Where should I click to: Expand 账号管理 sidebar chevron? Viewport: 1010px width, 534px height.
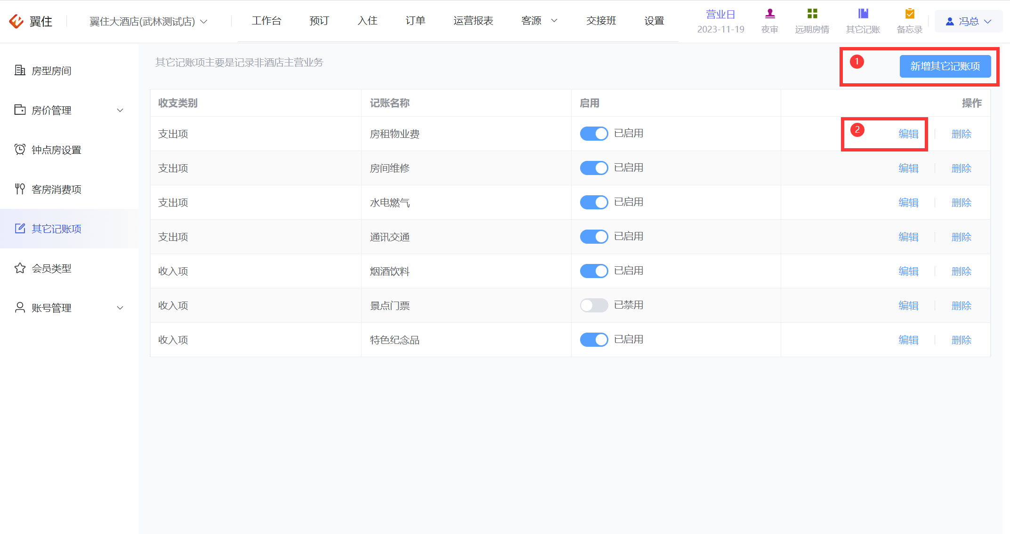(x=120, y=308)
